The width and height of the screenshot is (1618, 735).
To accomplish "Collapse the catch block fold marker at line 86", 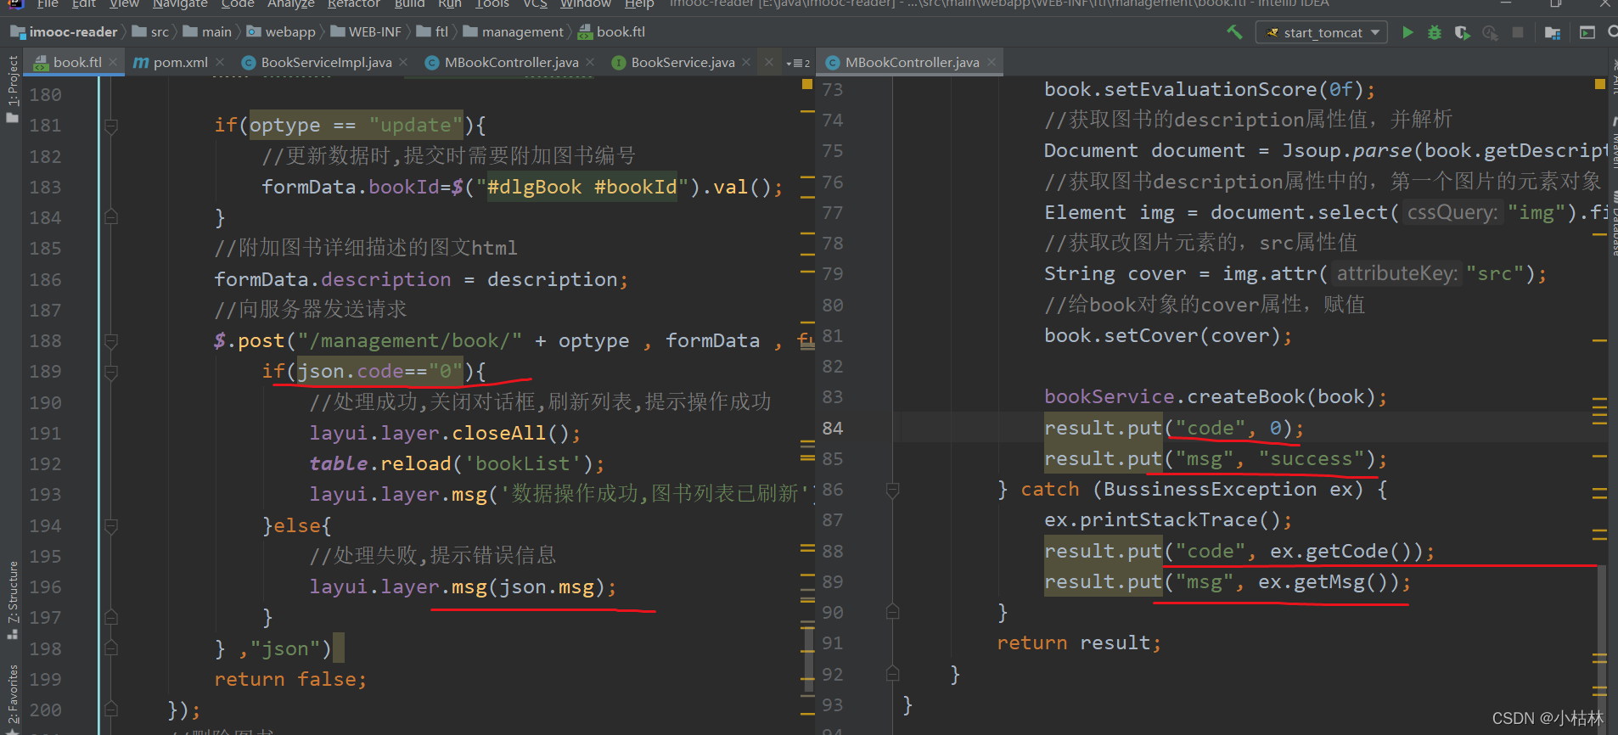I will coord(892,490).
